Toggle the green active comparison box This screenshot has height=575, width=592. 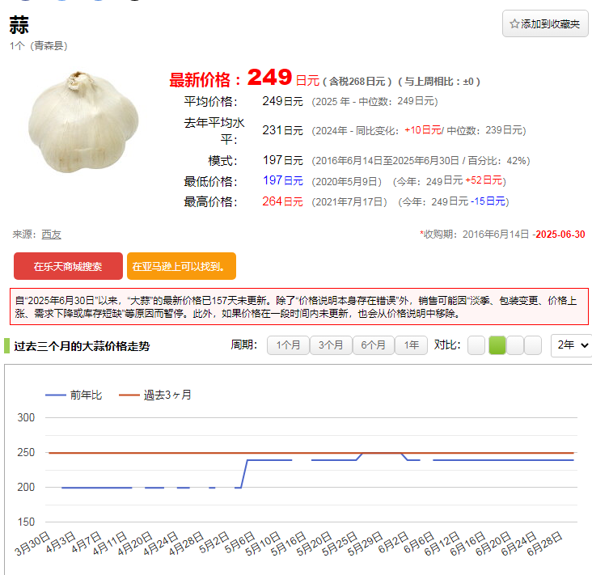click(x=497, y=345)
